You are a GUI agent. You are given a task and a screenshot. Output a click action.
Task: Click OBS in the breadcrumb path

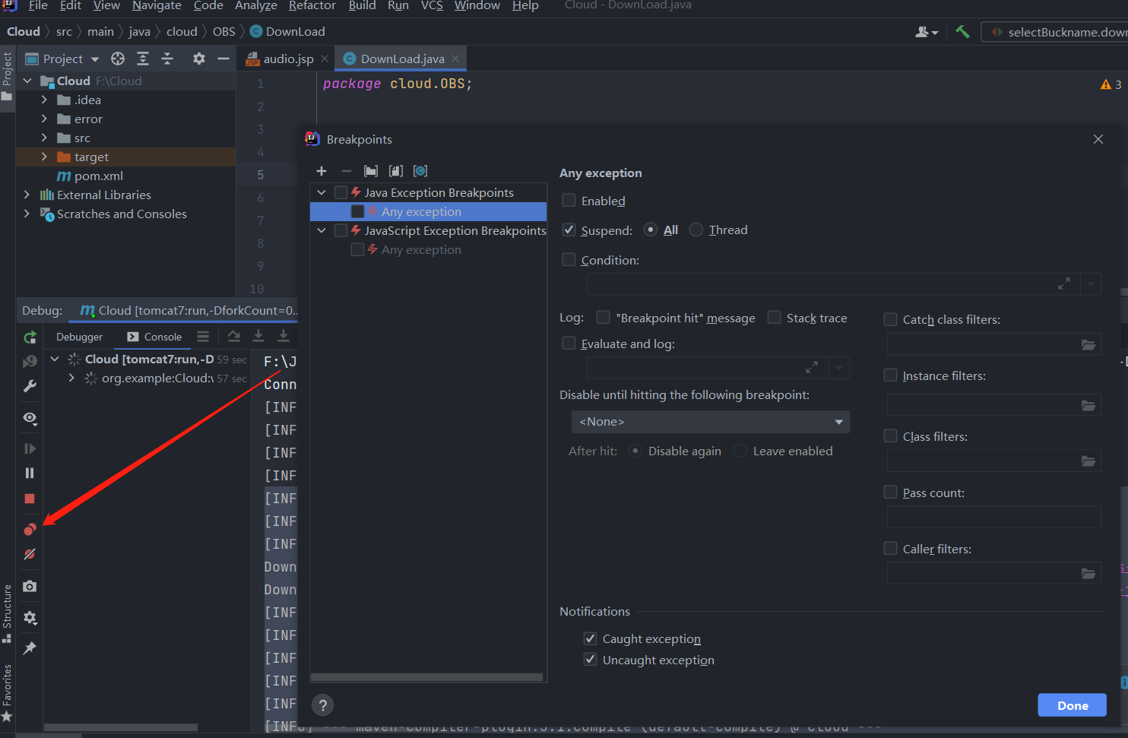(223, 31)
